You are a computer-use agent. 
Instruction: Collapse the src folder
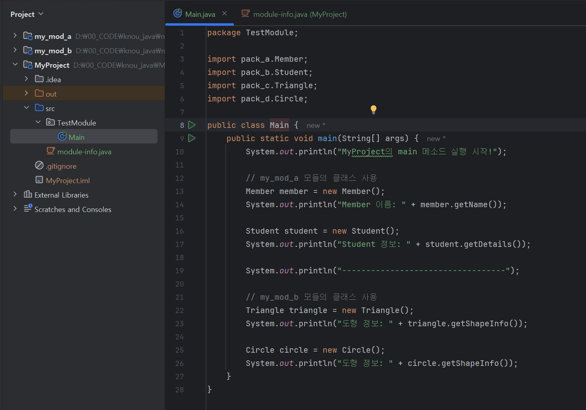pyautogui.click(x=26, y=108)
